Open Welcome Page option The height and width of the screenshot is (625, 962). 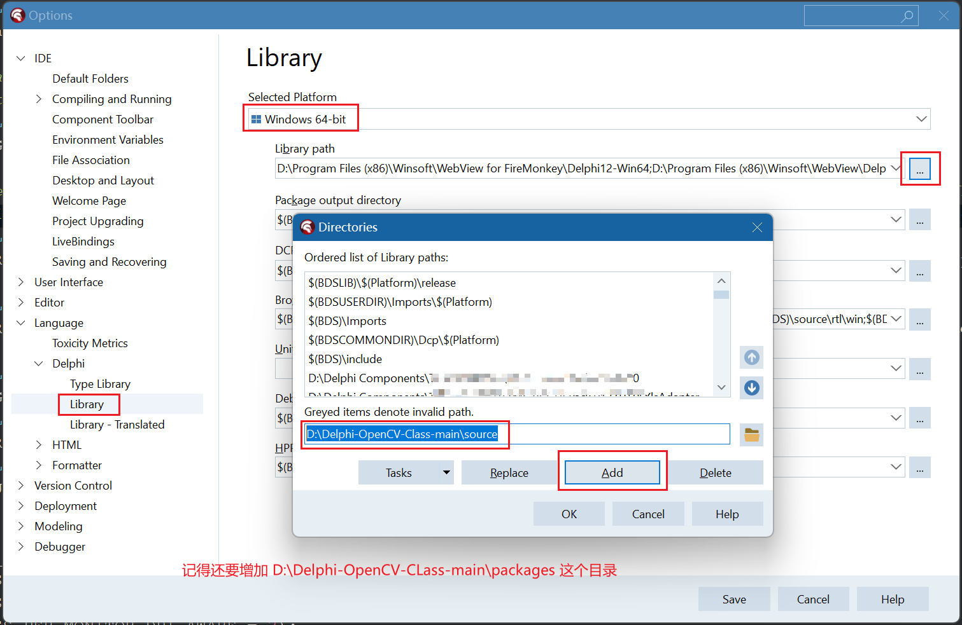click(x=89, y=201)
